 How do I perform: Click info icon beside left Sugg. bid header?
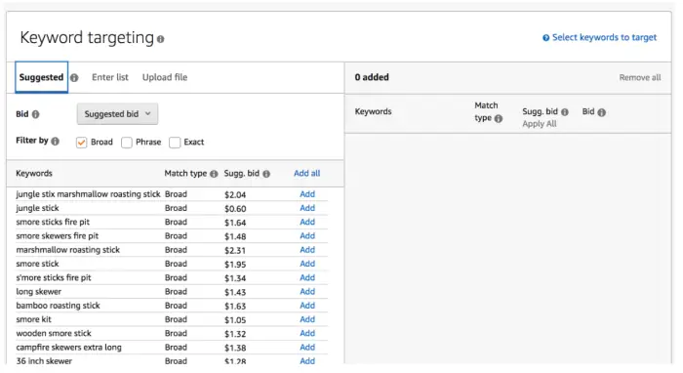tap(266, 174)
